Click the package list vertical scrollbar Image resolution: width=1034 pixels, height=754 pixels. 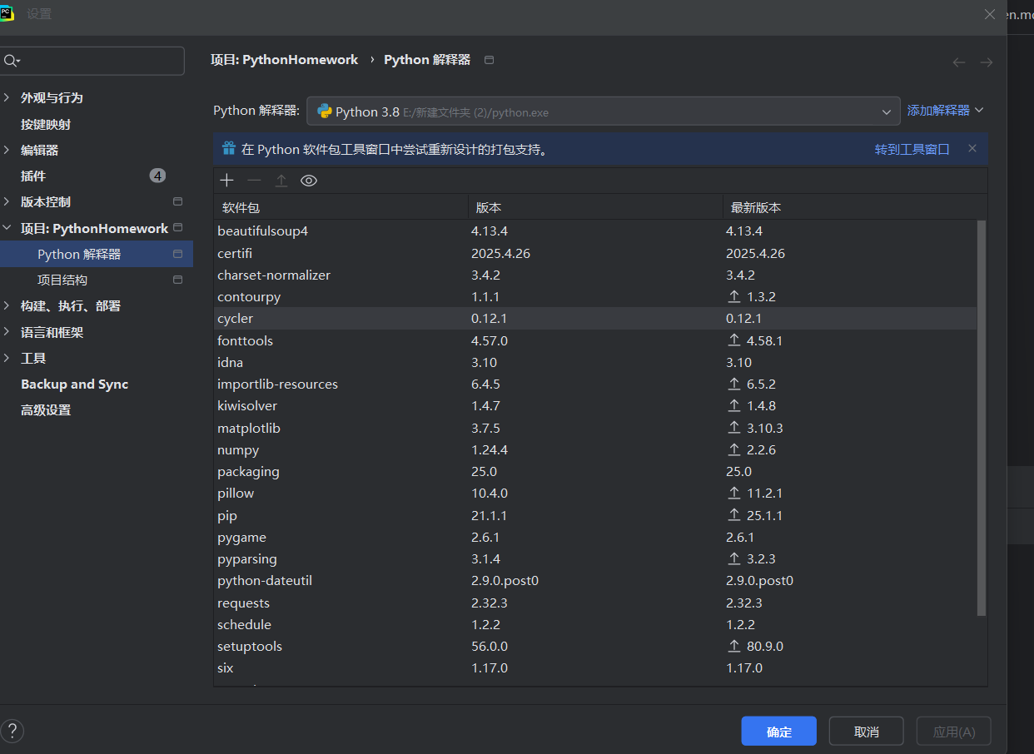point(981,418)
